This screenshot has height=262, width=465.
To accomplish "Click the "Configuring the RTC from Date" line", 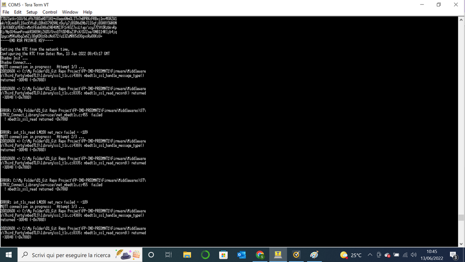I will point(55,54).
